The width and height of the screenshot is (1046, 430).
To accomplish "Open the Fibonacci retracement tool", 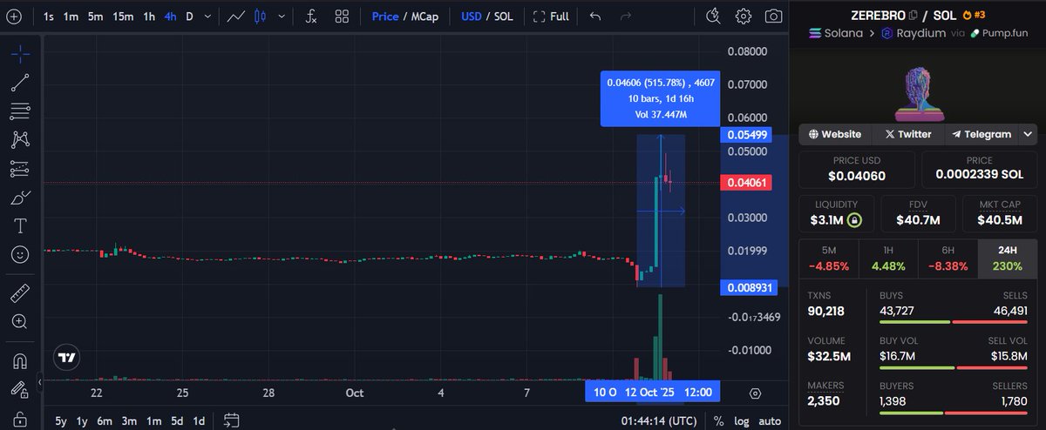I will point(20,111).
